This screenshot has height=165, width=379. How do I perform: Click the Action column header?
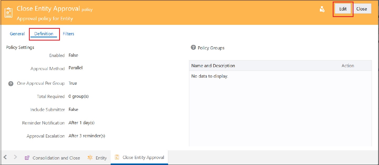pos(348,65)
